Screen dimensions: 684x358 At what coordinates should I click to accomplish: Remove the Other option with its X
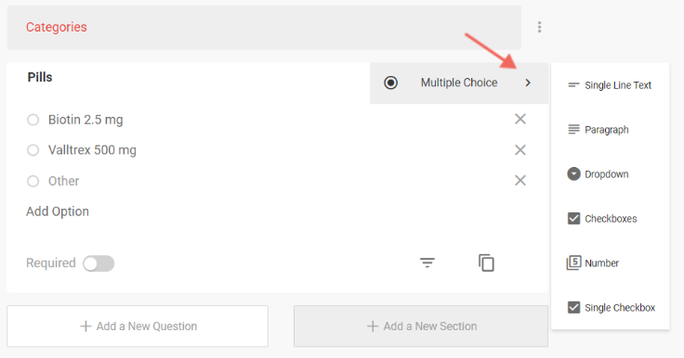coord(520,180)
